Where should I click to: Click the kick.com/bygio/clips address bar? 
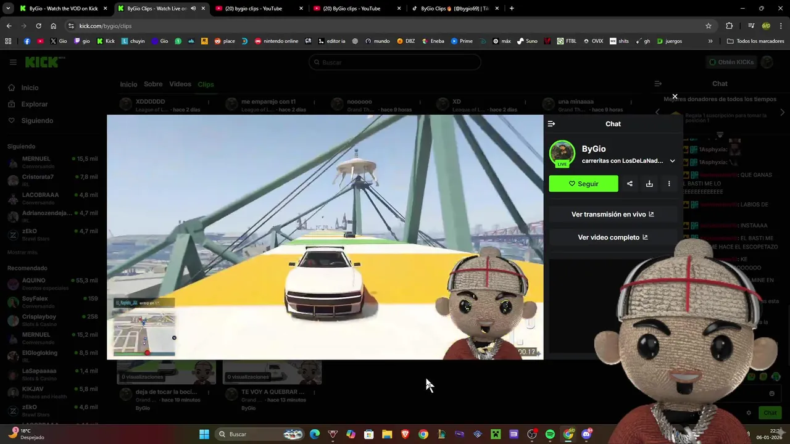pyautogui.click(x=389, y=26)
